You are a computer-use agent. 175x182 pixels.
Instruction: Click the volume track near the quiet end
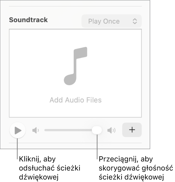click(x=48, y=130)
